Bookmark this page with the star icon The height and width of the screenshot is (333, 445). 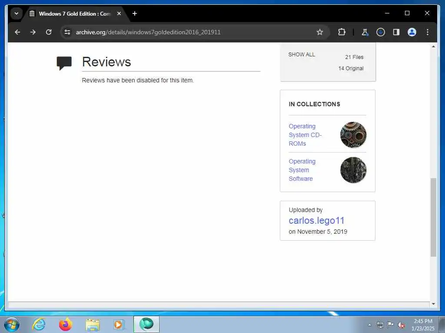320,32
